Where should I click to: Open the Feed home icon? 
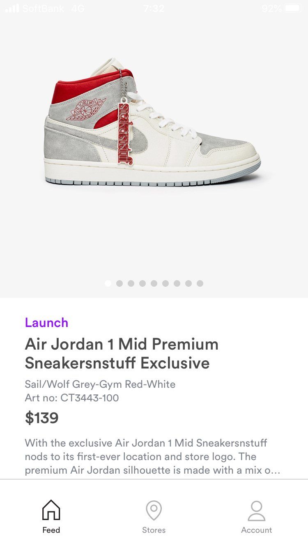tap(51, 510)
